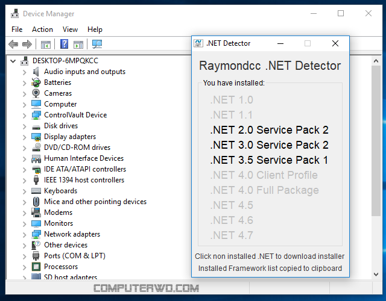Expand the Network adapters node

coord(24,234)
